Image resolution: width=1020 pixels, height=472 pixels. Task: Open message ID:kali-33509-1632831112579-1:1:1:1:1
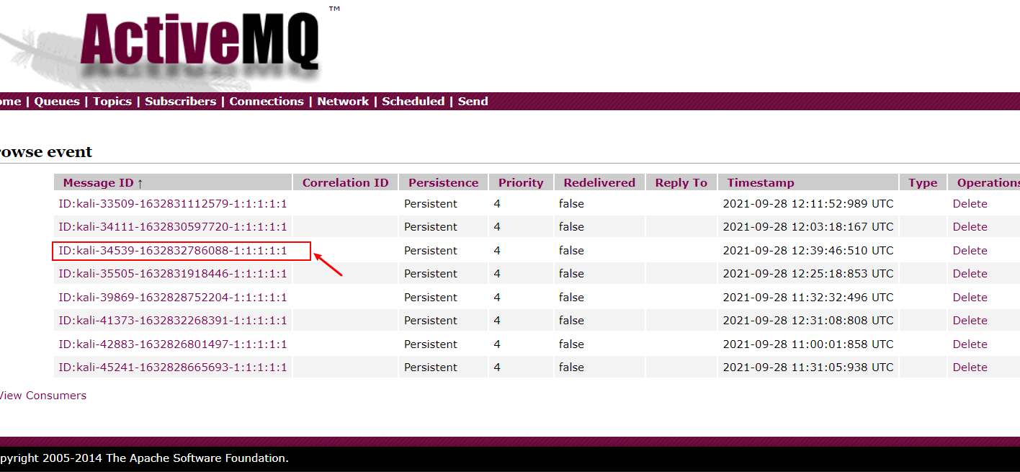[171, 204]
